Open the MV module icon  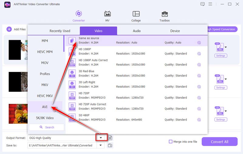point(108,14)
